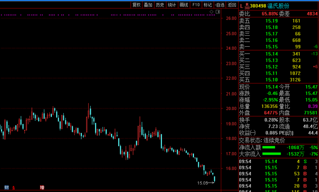
Task: Open the 复权 price adjustment option
Action: pos(137,5)
